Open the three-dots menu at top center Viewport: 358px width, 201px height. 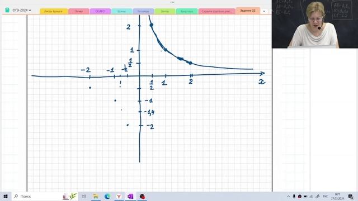172,2
